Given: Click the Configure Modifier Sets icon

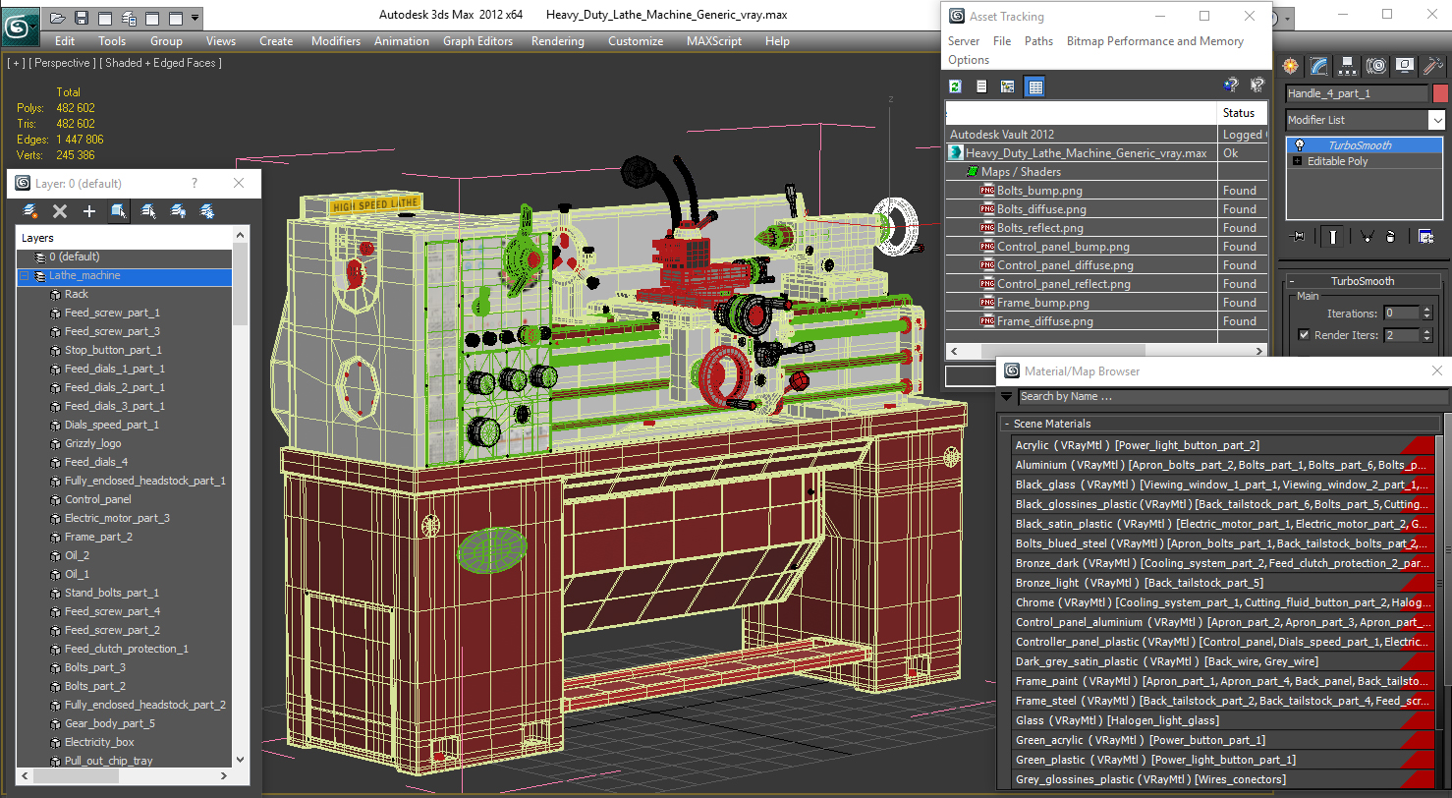Looking at the screenshot, I should tap(1425, 237).
